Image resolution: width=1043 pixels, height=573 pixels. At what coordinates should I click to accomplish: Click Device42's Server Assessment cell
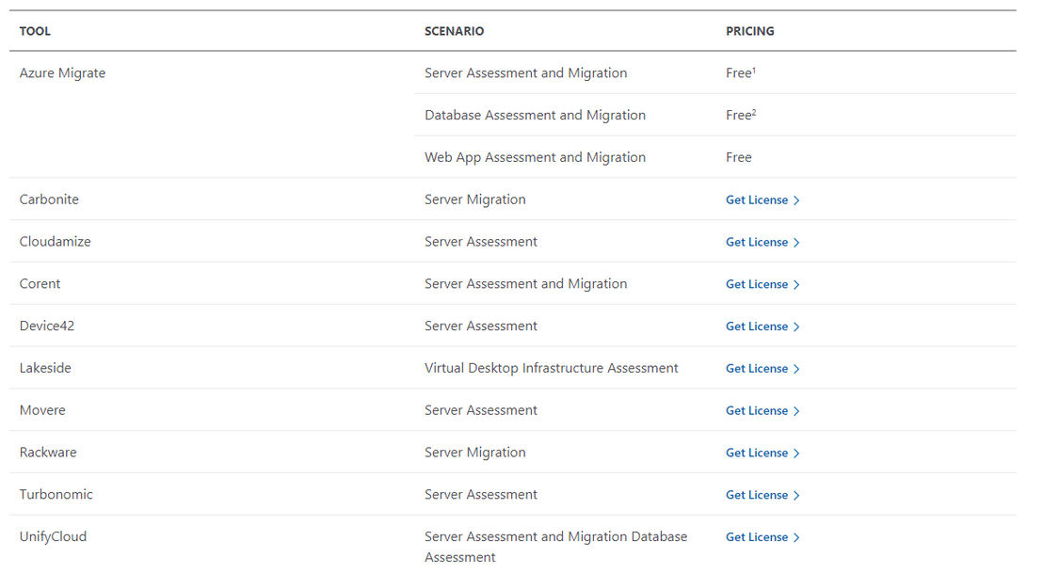click(x=481, y=326)
